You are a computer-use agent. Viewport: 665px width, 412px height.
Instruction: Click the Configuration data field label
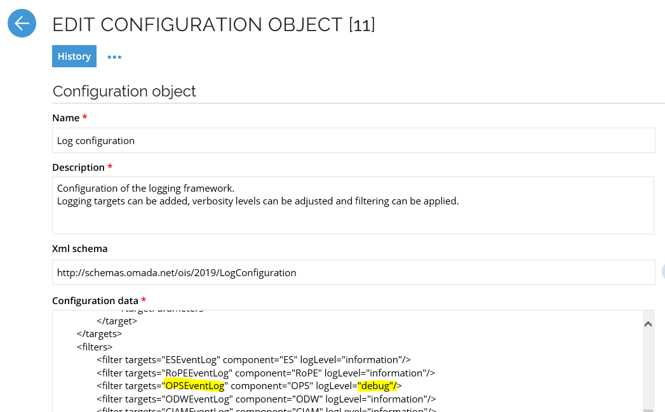click(95, 300)
